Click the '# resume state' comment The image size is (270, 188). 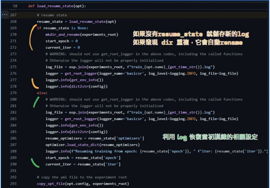click(x=52, y=15)
